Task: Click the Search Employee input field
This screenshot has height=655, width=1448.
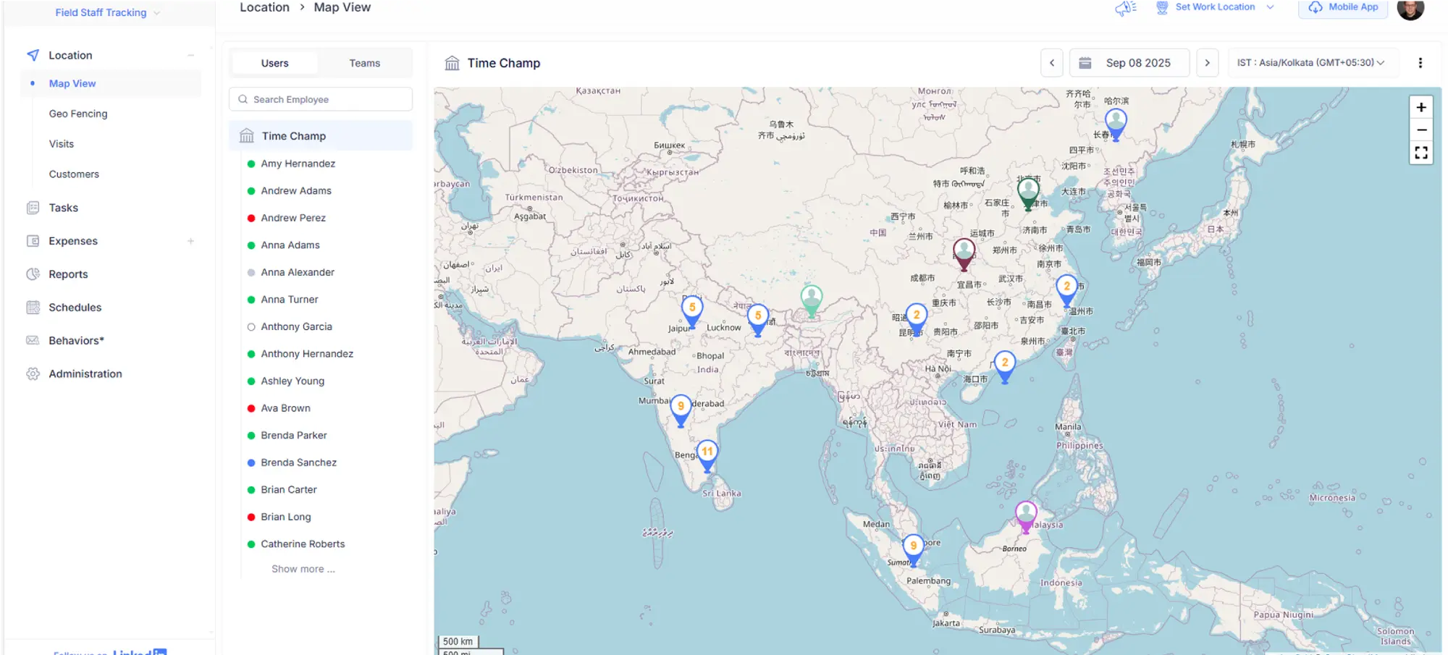Action: click(321, 99)
